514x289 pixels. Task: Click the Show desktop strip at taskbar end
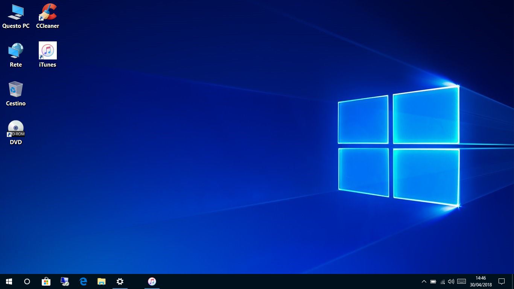pos(512,281)
